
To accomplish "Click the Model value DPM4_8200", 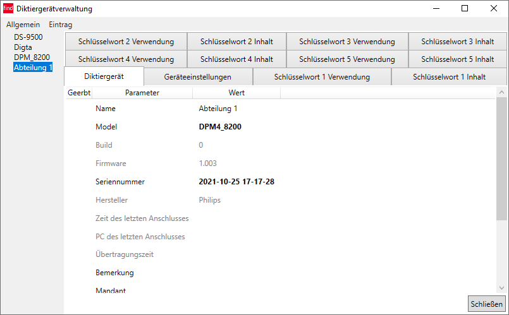I will point(220,127).
